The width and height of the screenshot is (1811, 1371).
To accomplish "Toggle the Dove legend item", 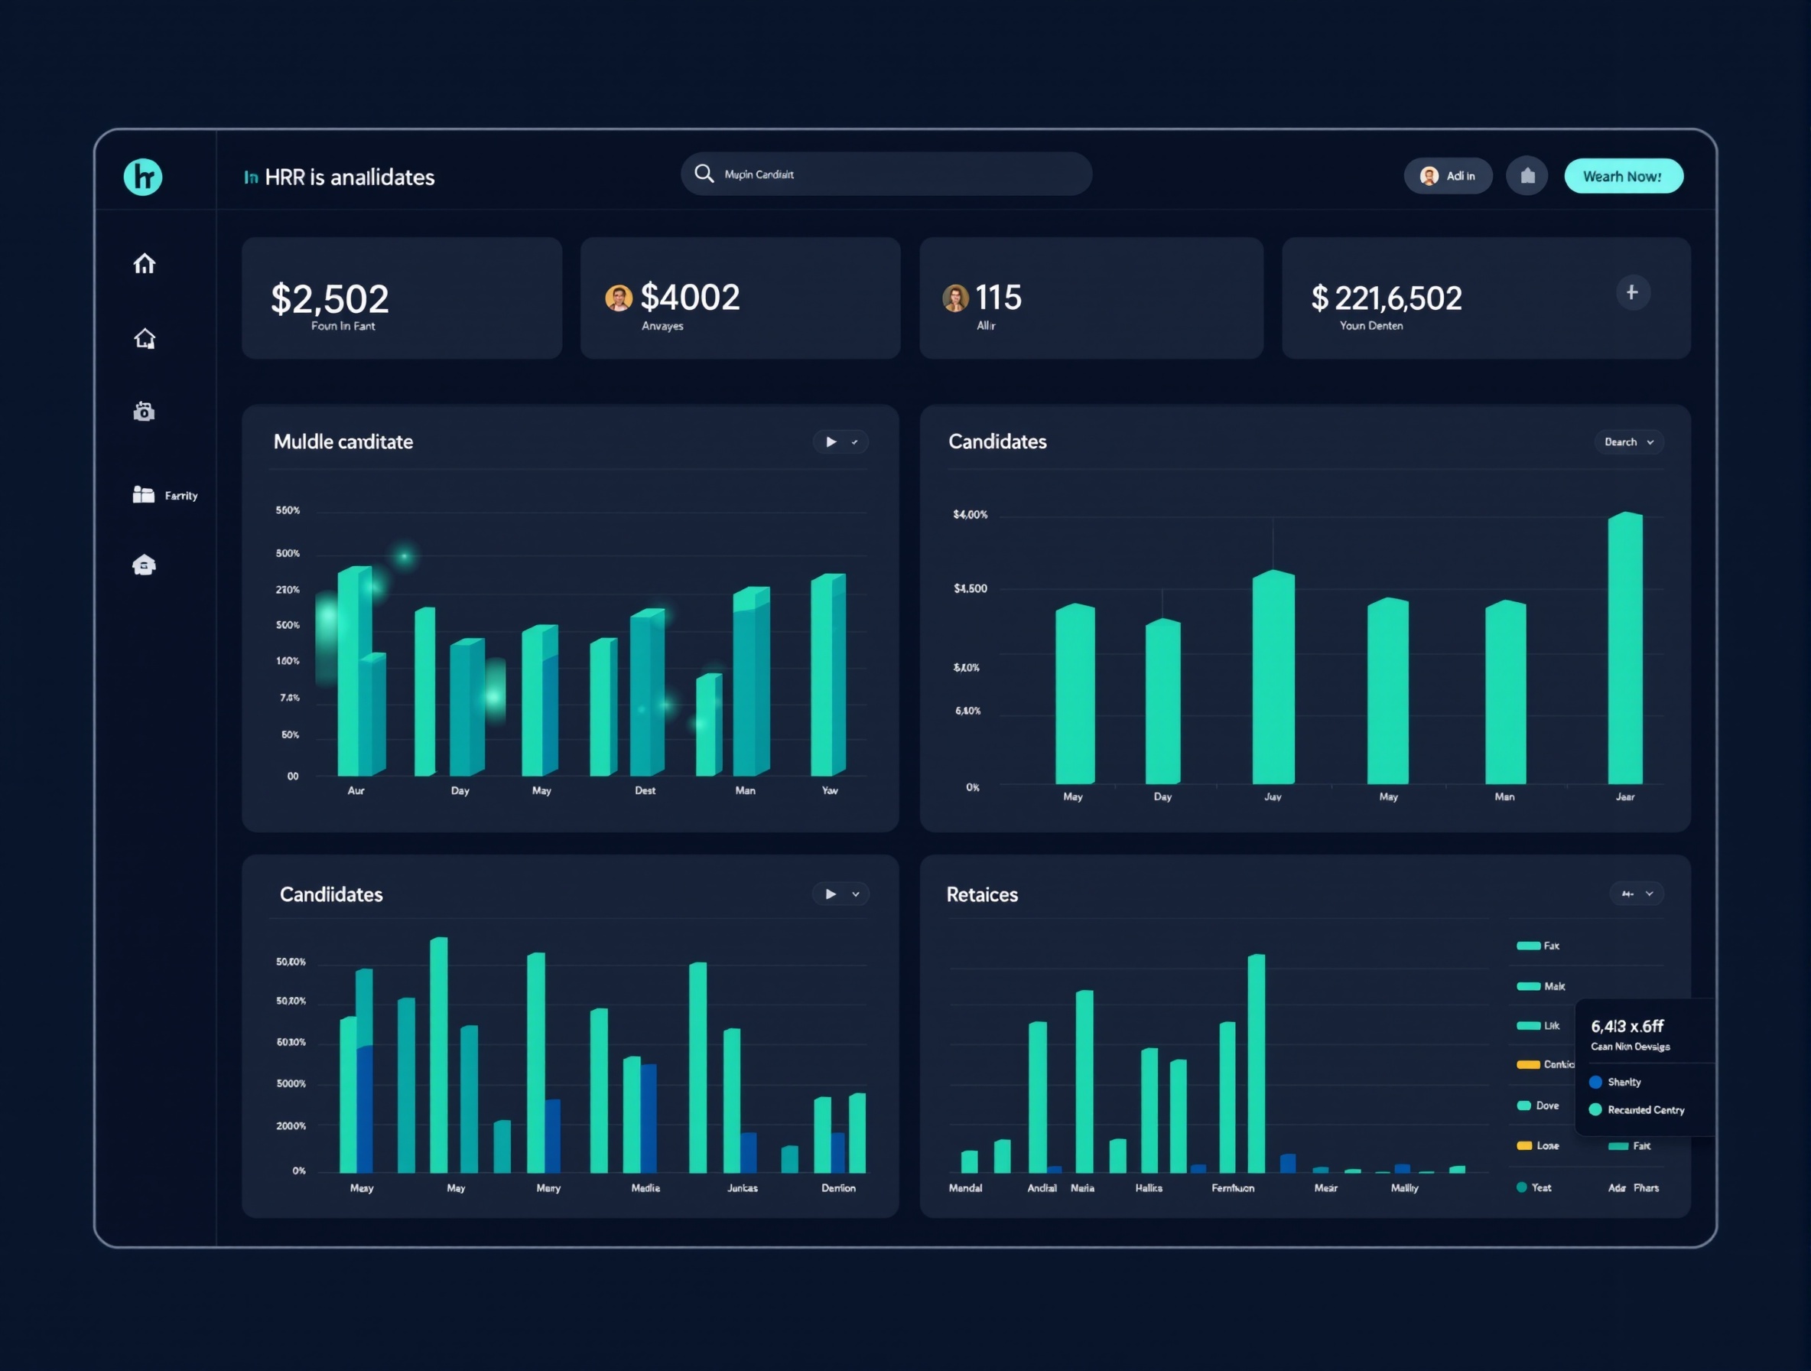I will click(x=1537, y=1106).
